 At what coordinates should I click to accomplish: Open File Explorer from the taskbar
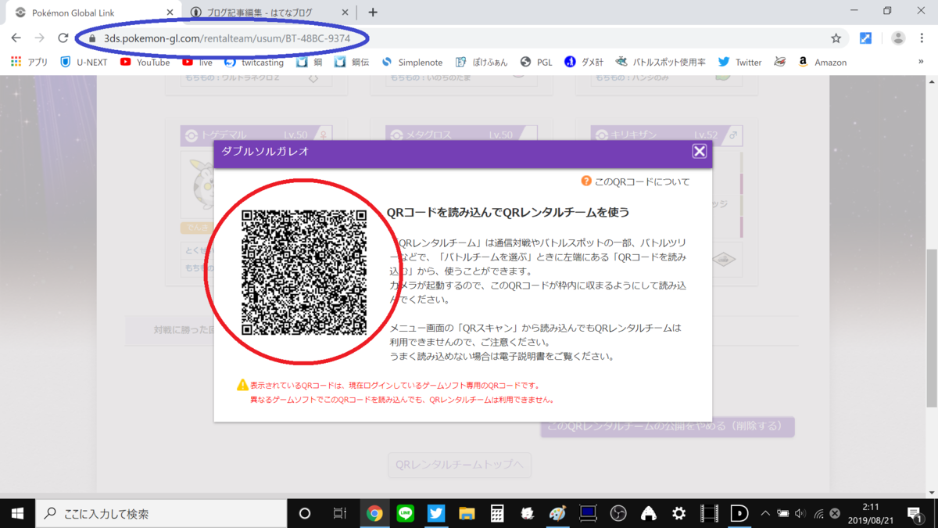(x=467, y=513)
